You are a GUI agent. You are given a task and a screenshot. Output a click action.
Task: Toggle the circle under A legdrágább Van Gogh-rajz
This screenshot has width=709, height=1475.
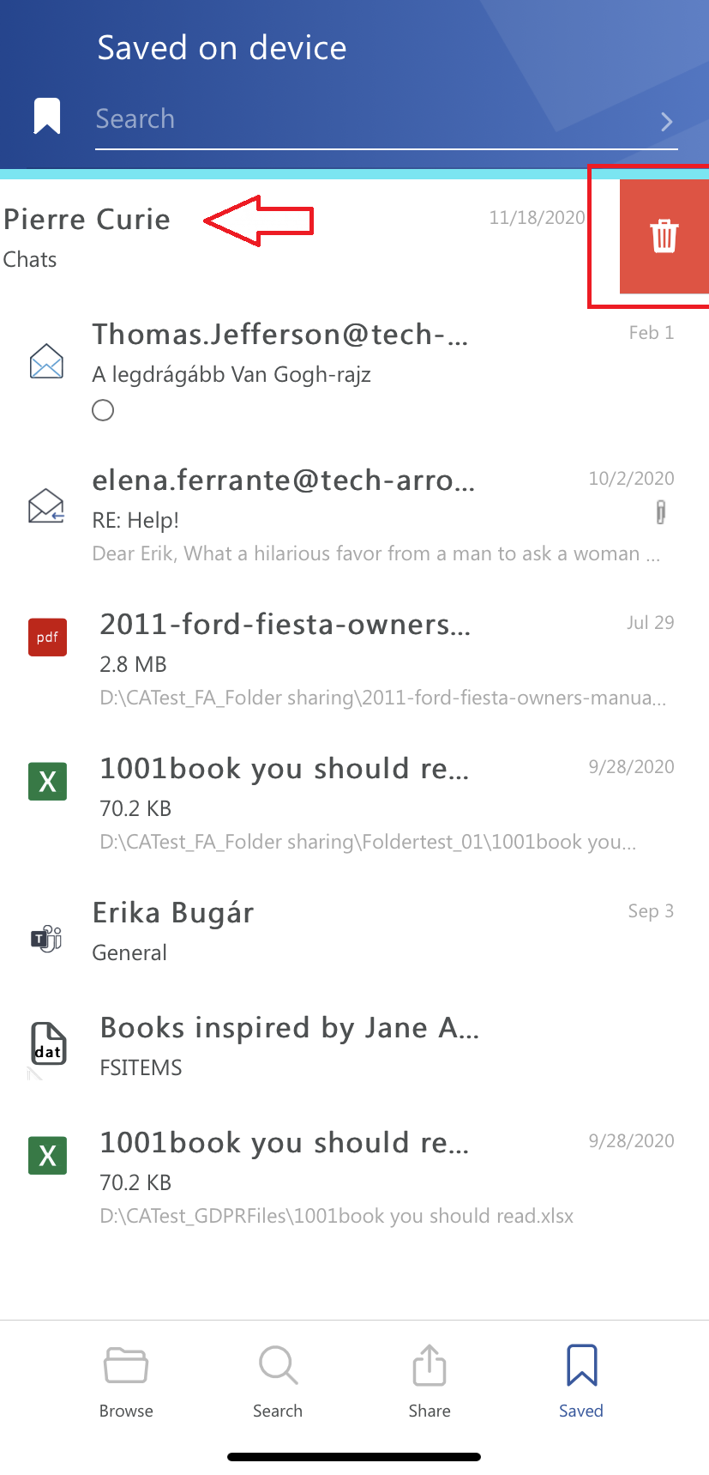click(x=103, y=411)
